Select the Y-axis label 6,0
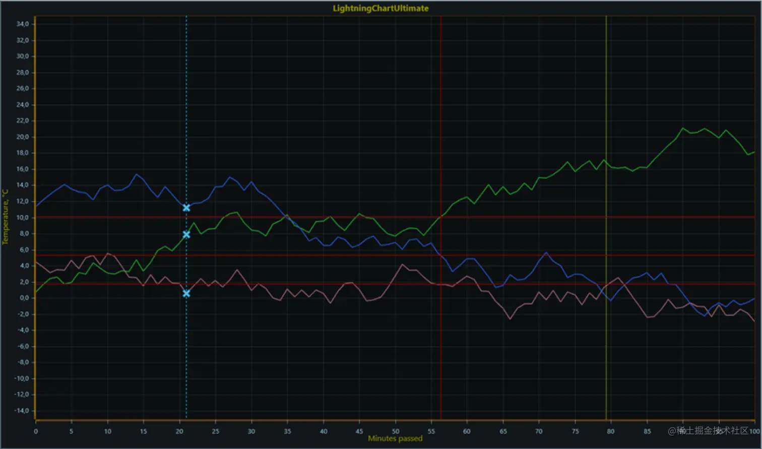This screenshot has height=449, width=762. pyautogui.click(x=24, y=250)
